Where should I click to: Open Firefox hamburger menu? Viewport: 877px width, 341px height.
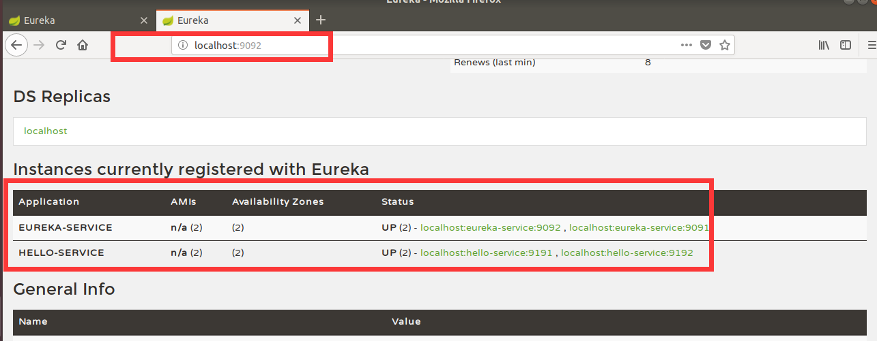click(x=871, y=45)
